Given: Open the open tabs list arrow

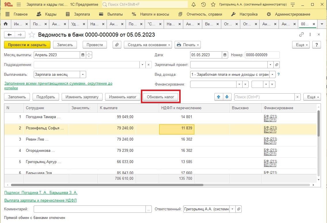Looking at the screenshot, I should [322, 24].
